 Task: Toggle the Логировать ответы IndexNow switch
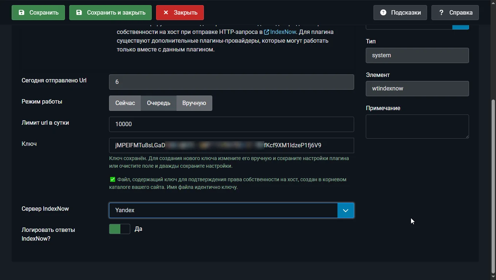tap(120, 229)
